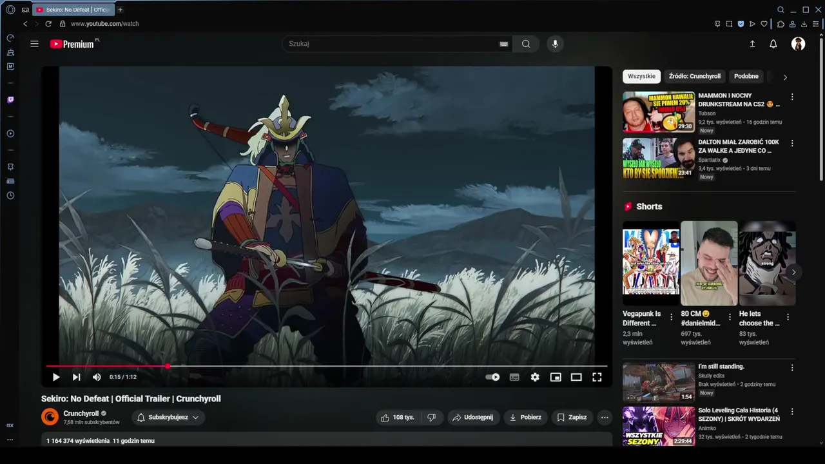Click the ad blocker shield icon
Image resolution: width=825 pixels, height=464 pixels.
741,24
